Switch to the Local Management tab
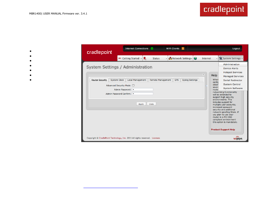 click(137, 80)
